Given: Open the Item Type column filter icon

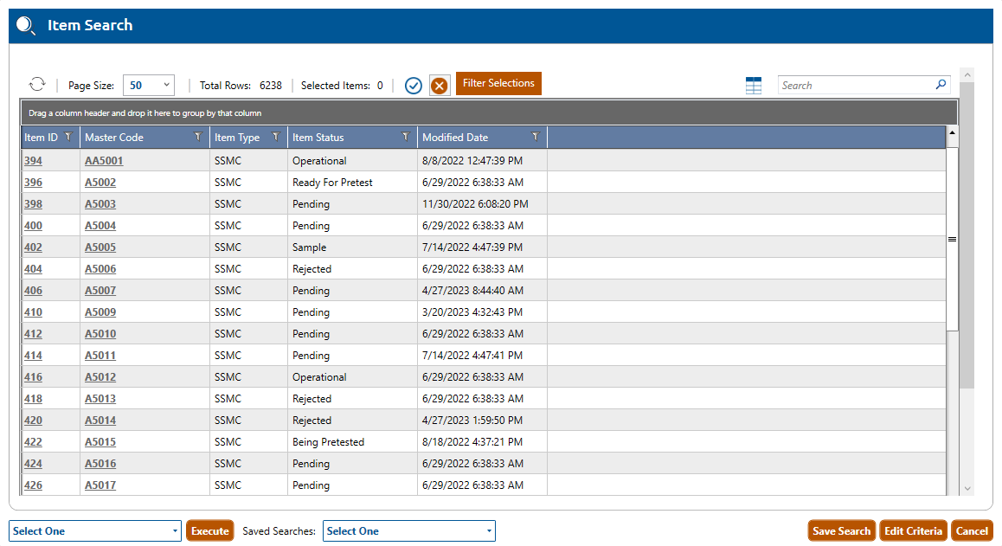Looking at the screenshot, I should [276, 137].
